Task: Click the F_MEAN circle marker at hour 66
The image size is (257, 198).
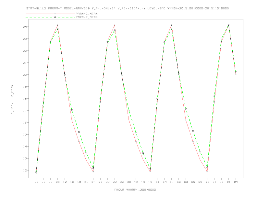Action: 193,131
